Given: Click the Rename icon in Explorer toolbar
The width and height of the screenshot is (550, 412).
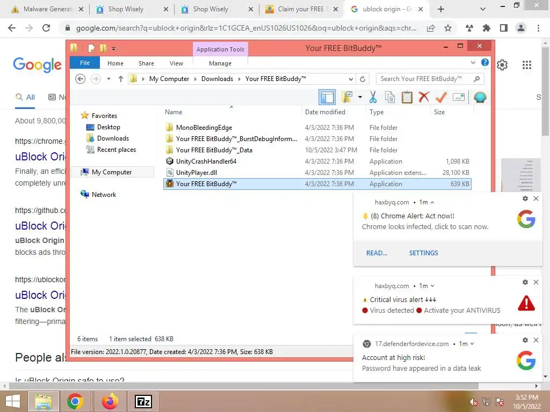Looking at the screenshot, I should (459, 97).
